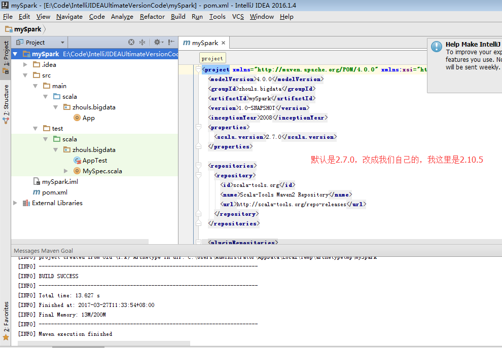Click the Messages Maven Goal panel title
The height and width of the screenshot is (348, 502).
coord(43,251)
